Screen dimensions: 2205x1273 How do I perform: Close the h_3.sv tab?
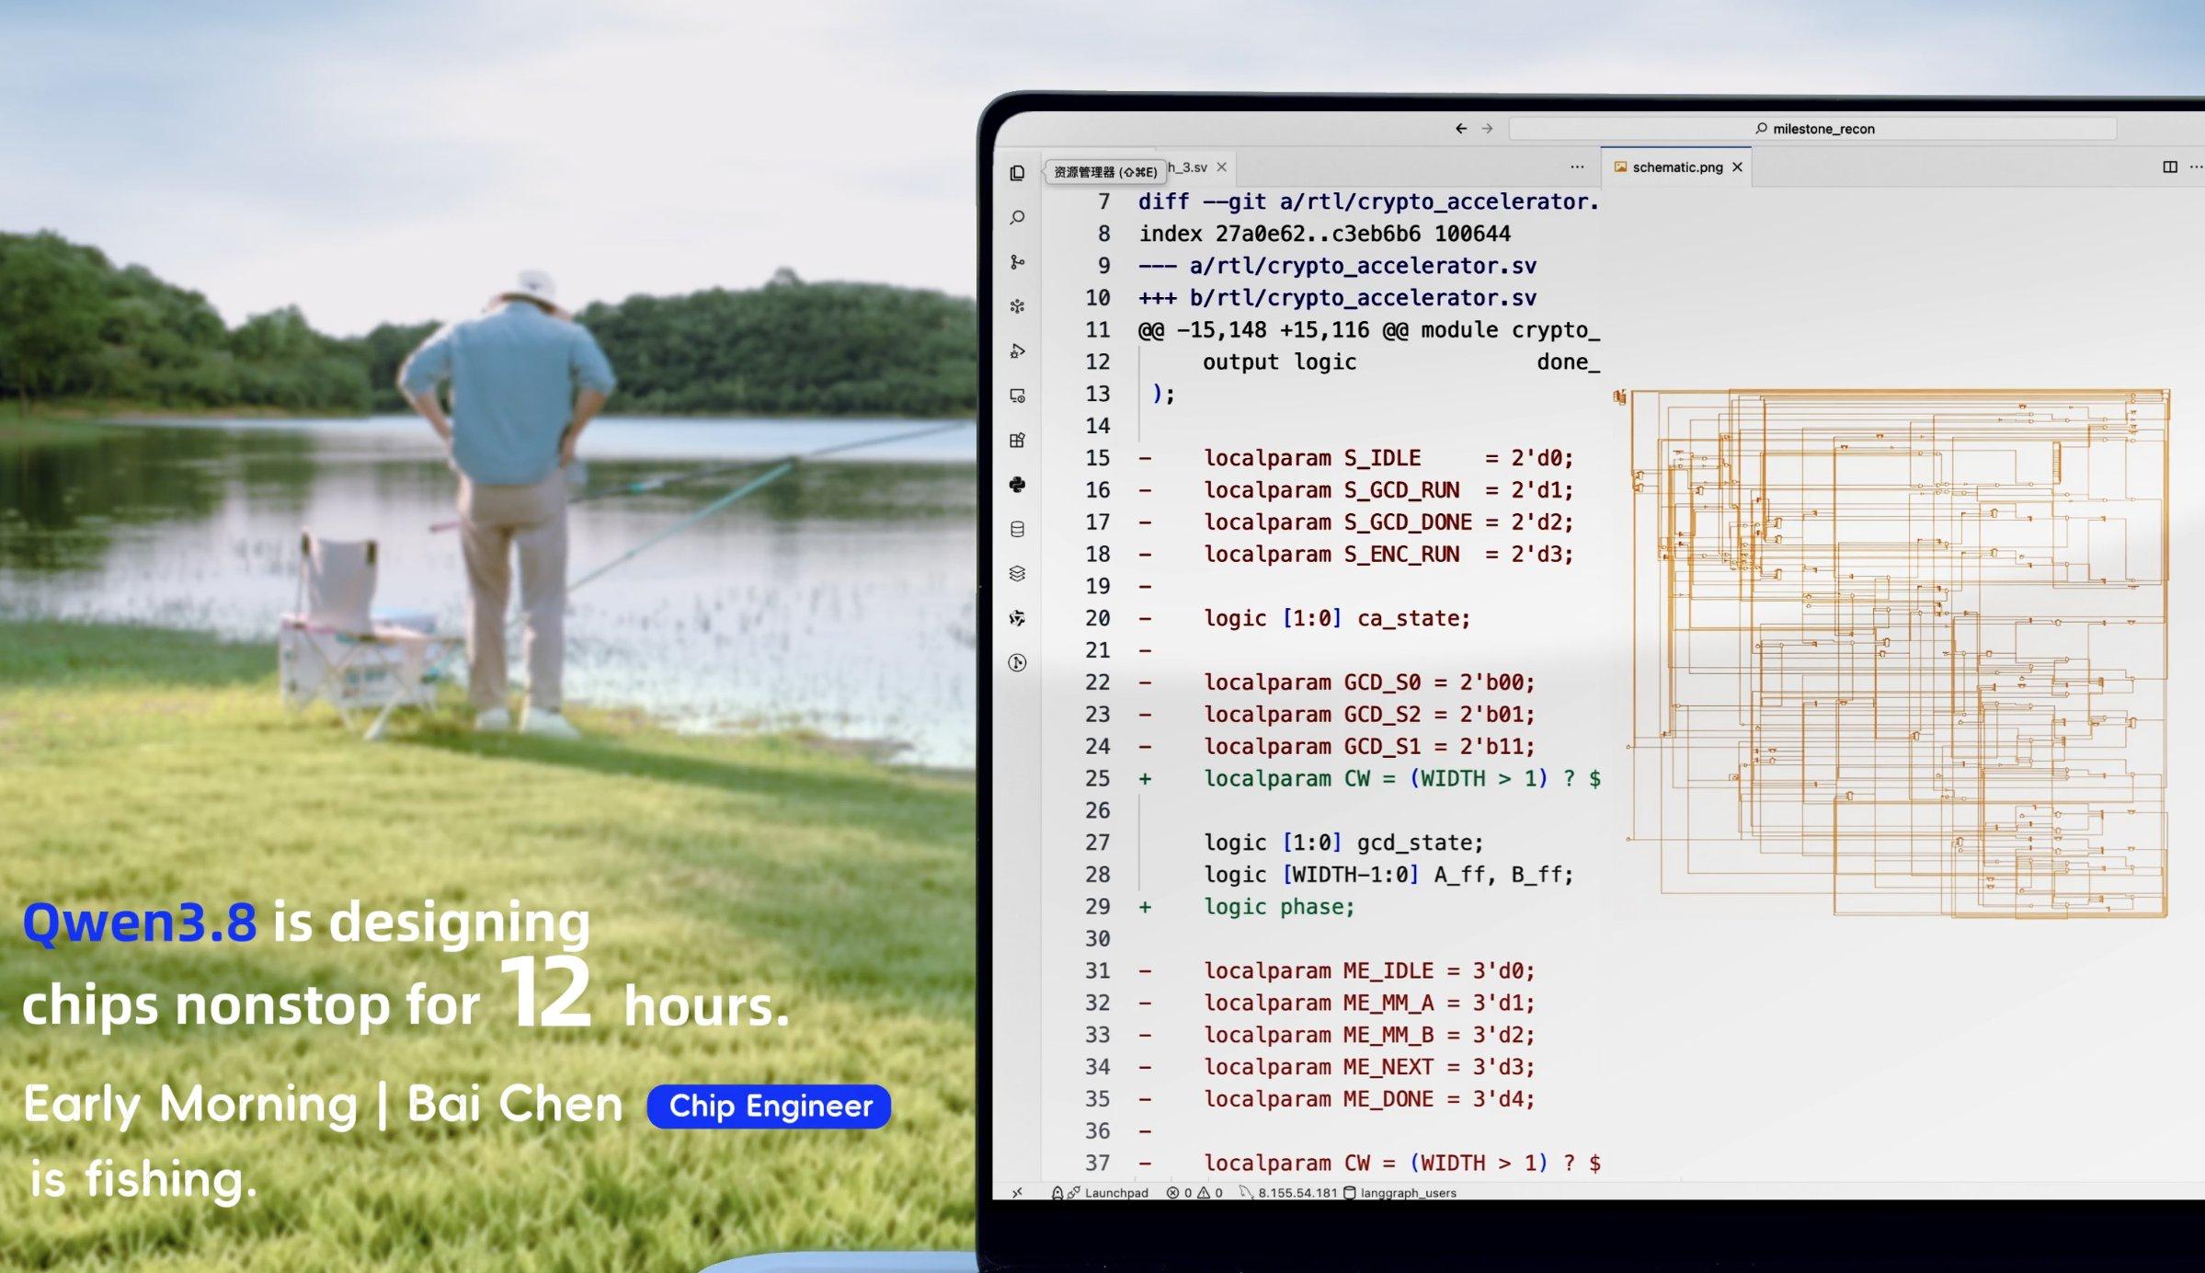pyautogui.click(x=1222, y=167)
